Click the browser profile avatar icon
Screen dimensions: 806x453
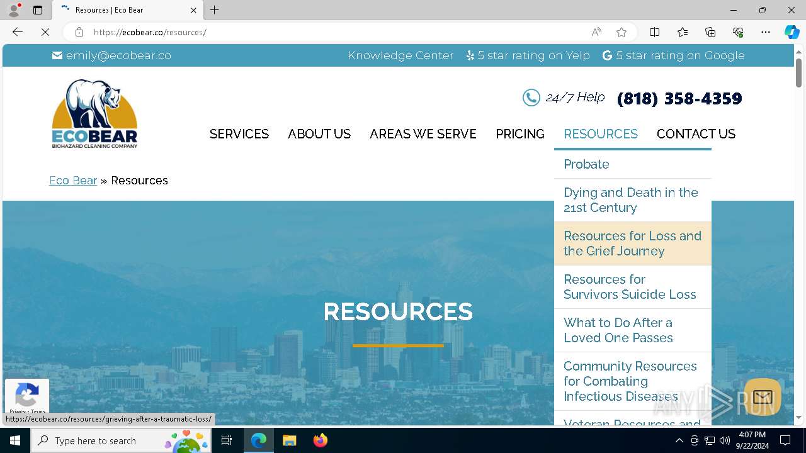[x=14, y=10]
